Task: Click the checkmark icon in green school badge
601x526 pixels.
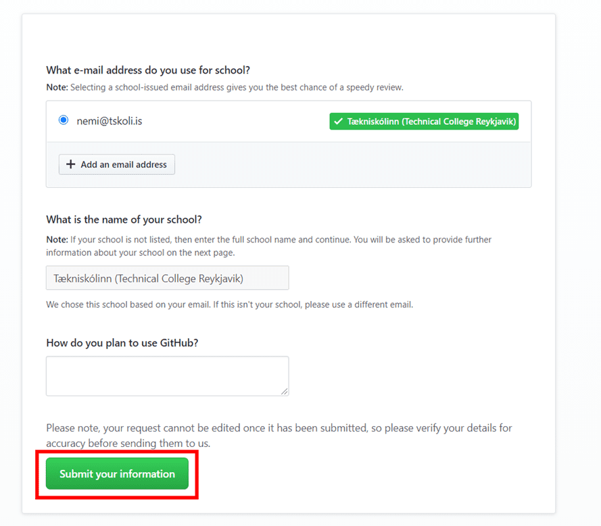Action: 338,122
